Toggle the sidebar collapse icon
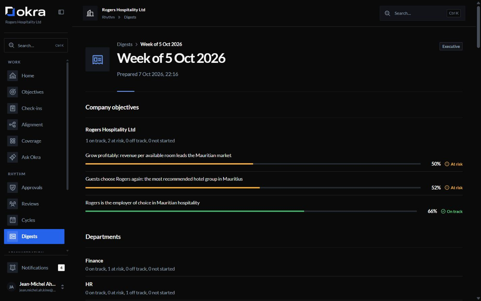 [x=61, y=12]
